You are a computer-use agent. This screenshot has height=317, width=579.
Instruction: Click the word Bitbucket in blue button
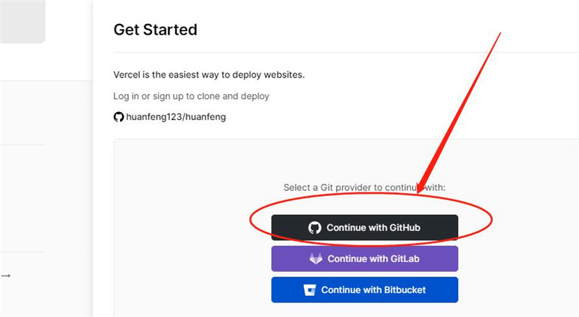[405, 290]
